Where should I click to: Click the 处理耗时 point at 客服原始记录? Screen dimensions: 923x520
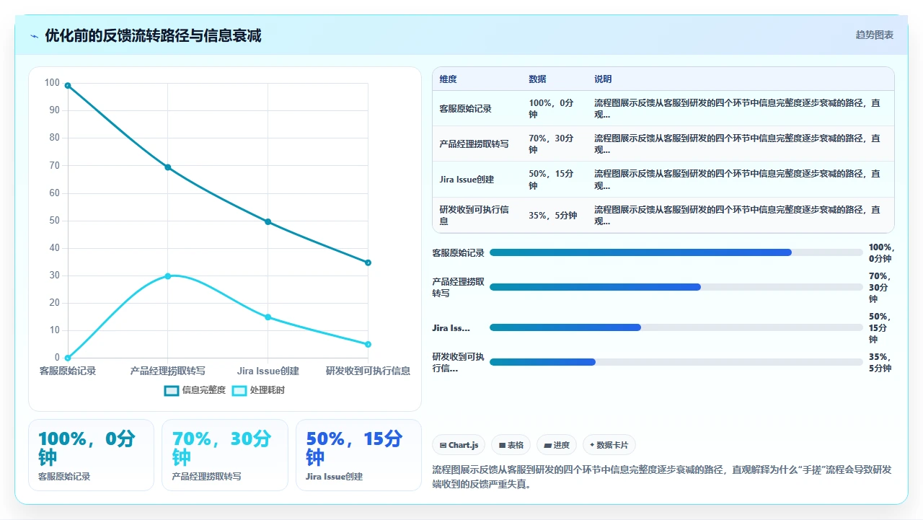(68, 358)
